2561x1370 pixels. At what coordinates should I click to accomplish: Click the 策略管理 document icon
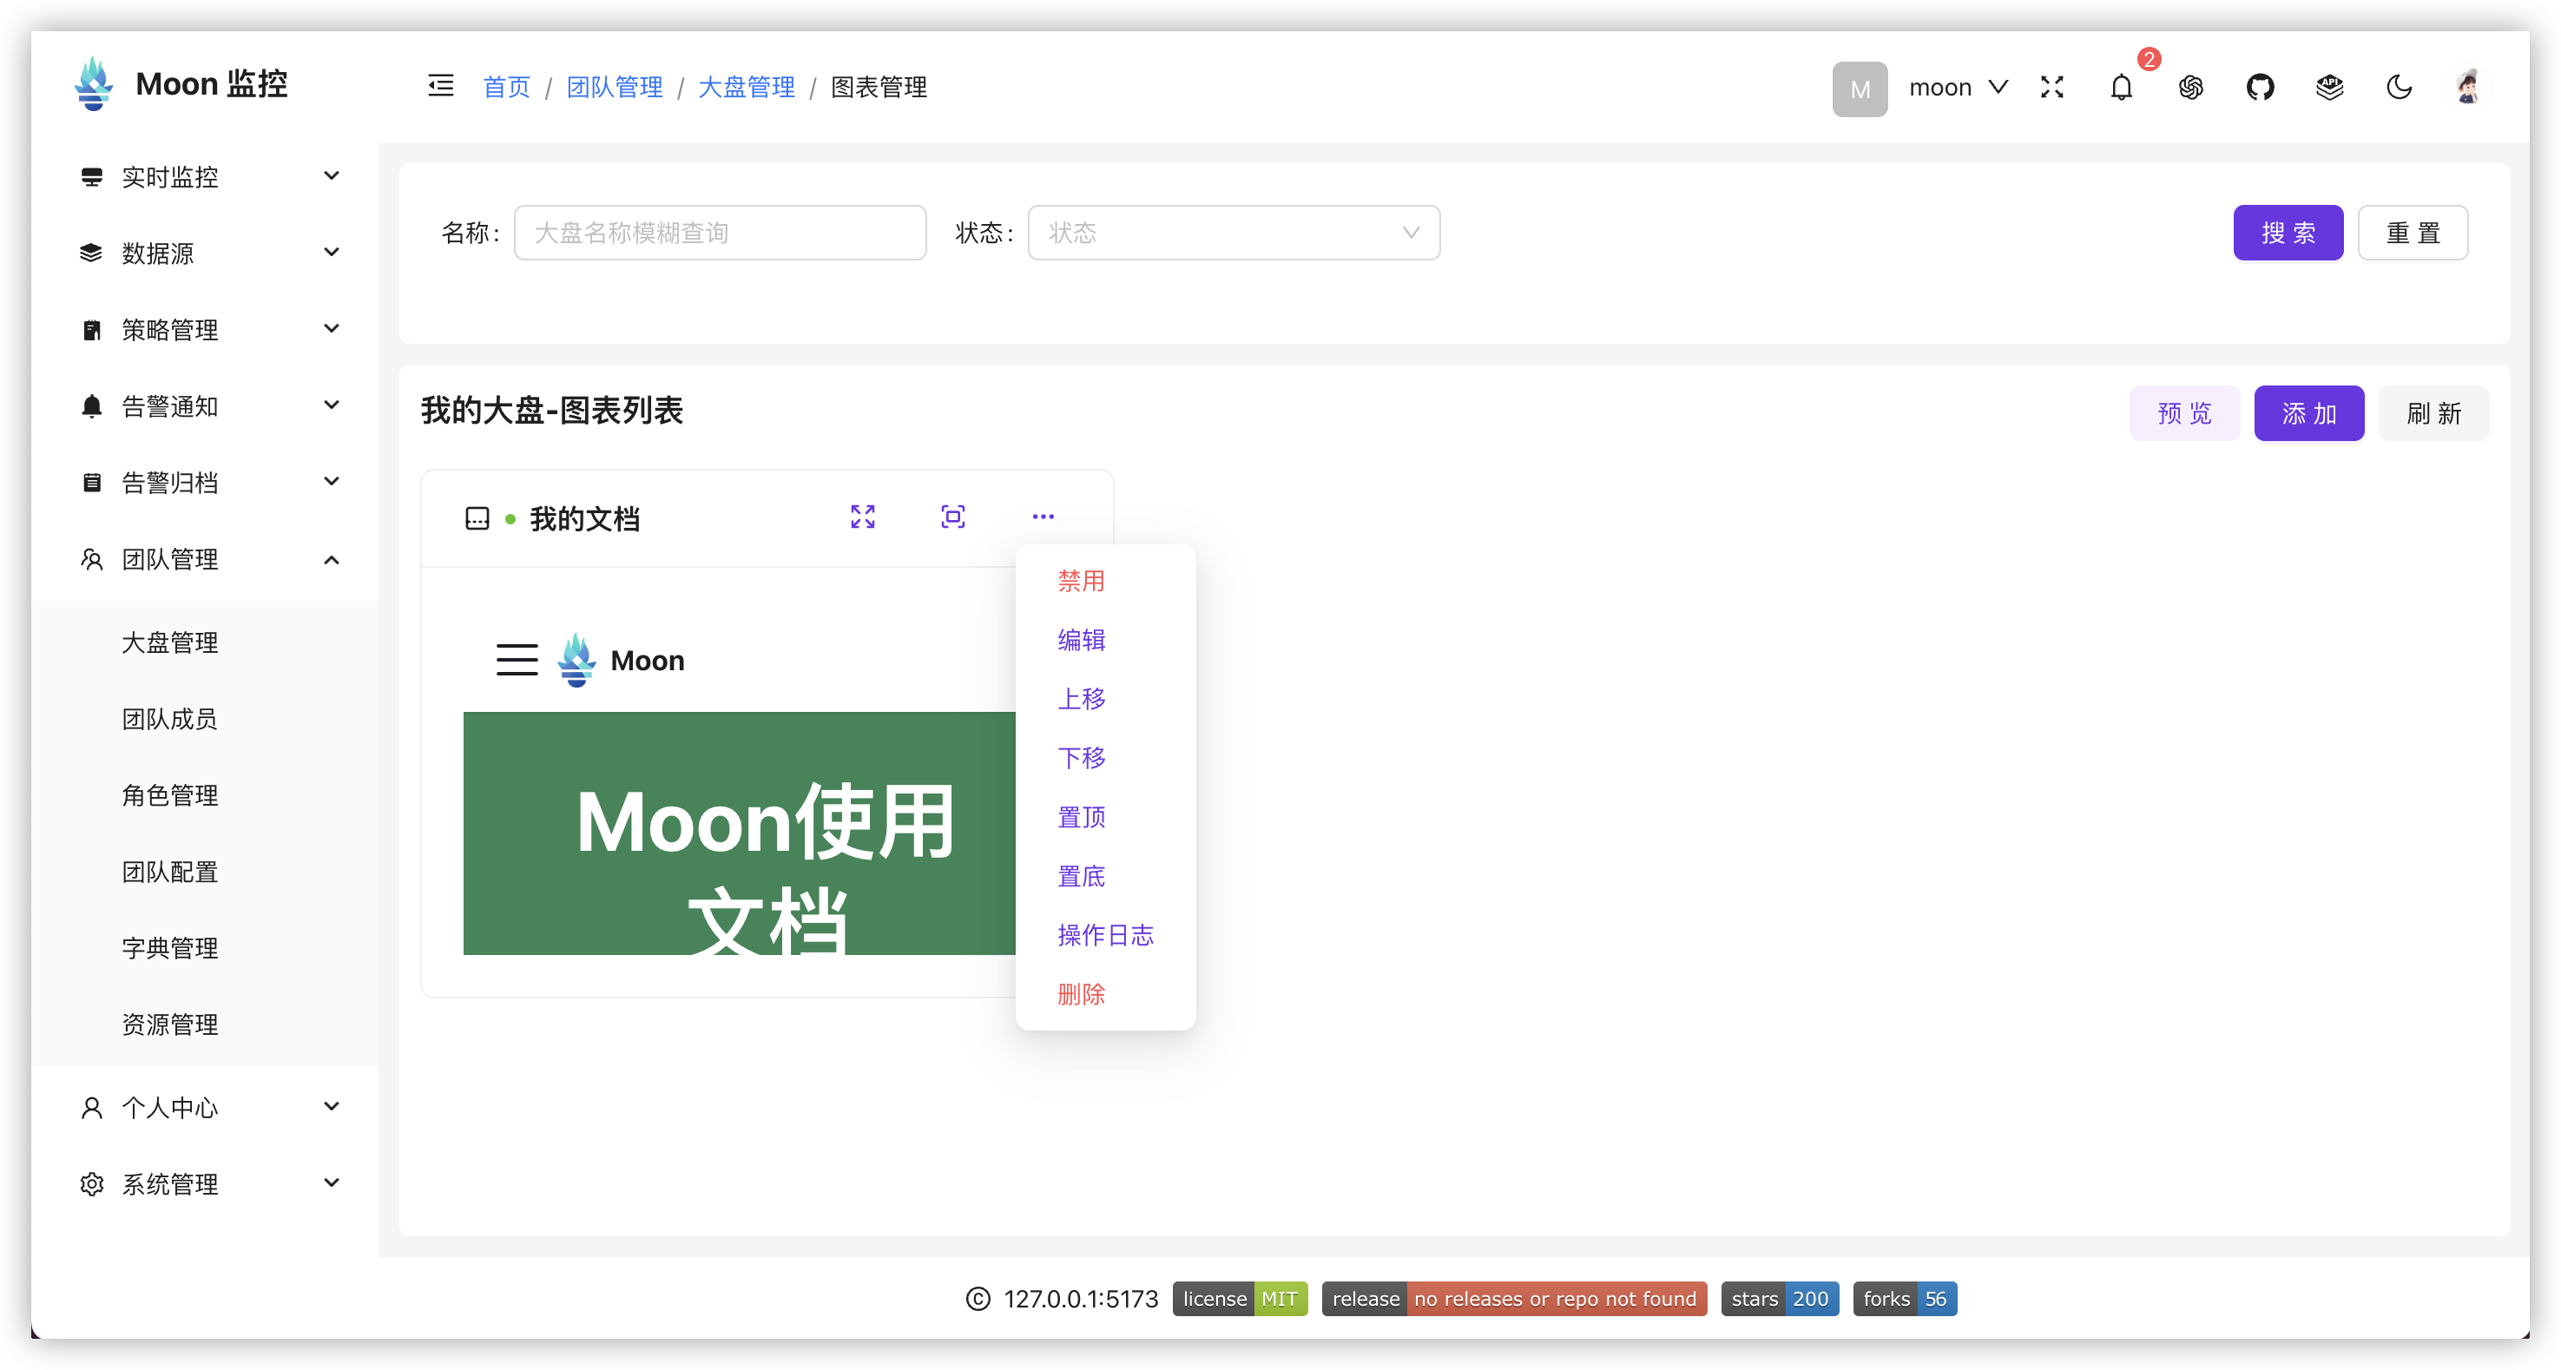coord(91,329)
